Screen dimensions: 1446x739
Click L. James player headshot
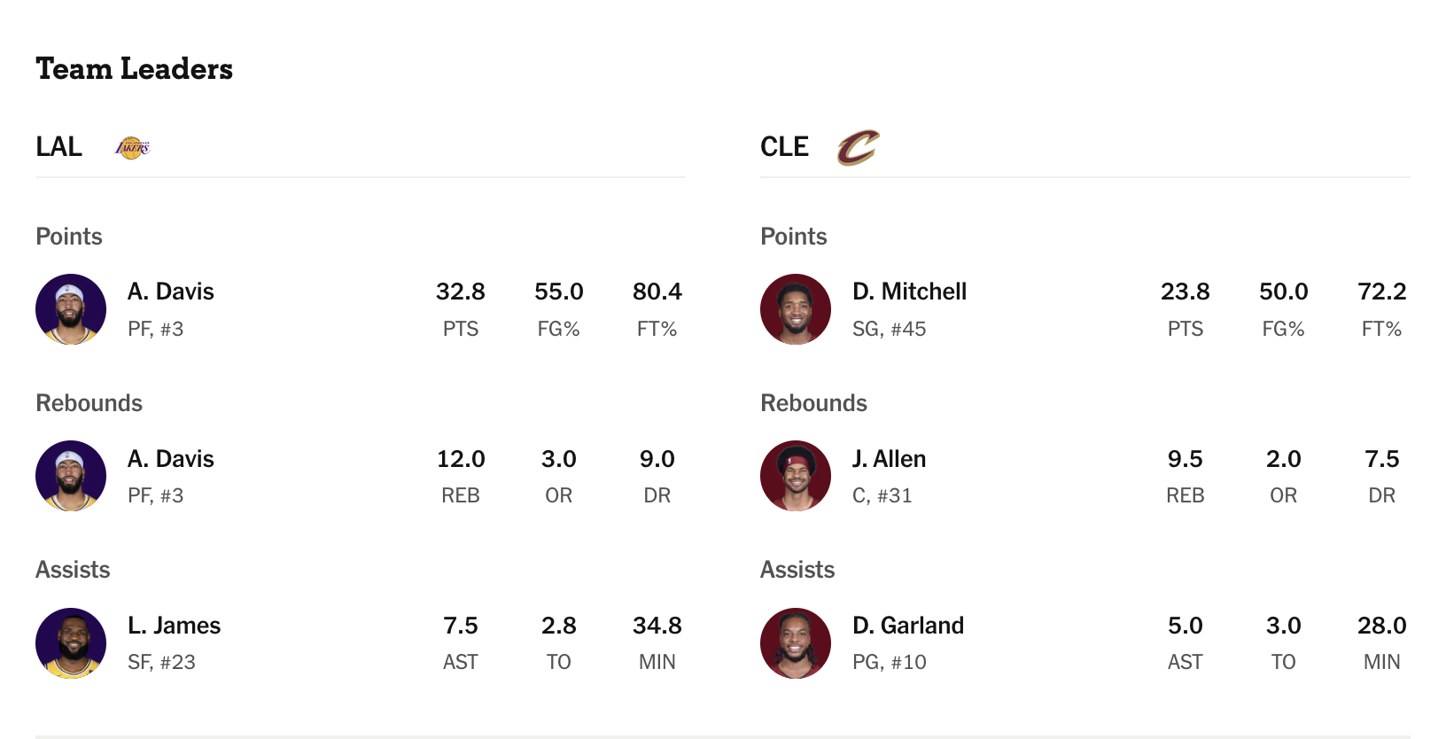pos(71,643)
